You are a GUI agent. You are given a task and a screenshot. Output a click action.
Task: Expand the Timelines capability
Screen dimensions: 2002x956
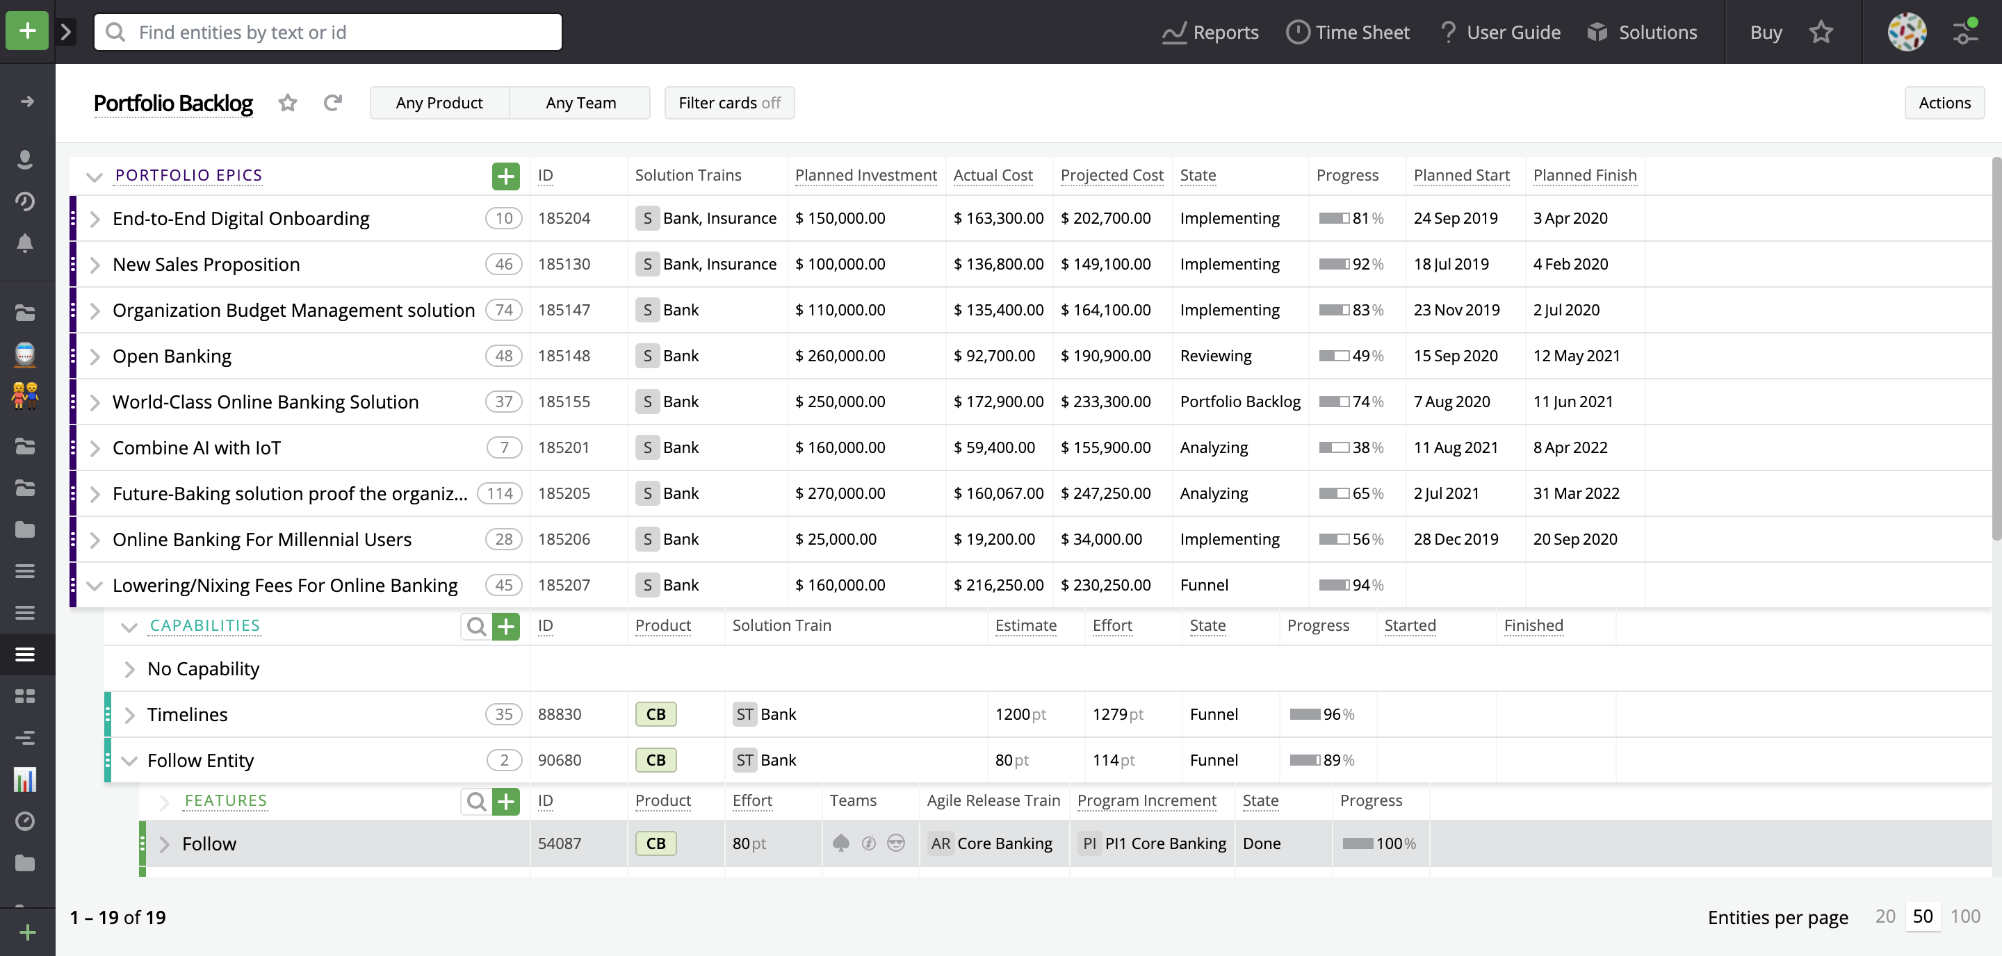[129, 714]
